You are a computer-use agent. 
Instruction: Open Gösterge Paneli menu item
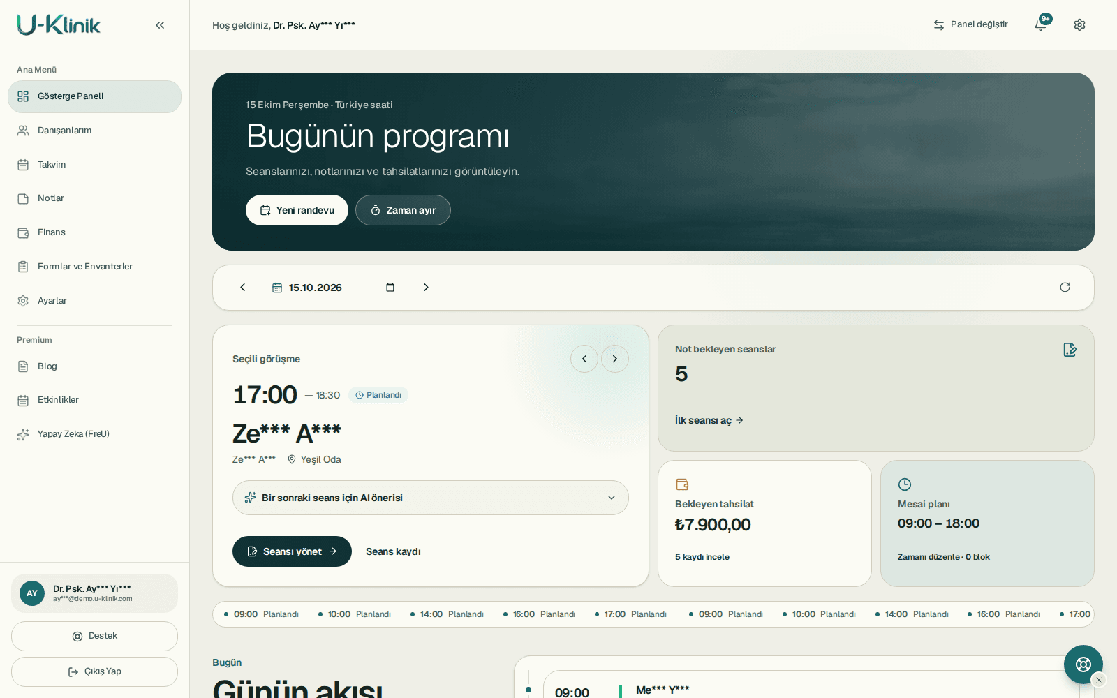tap(94, 96)
